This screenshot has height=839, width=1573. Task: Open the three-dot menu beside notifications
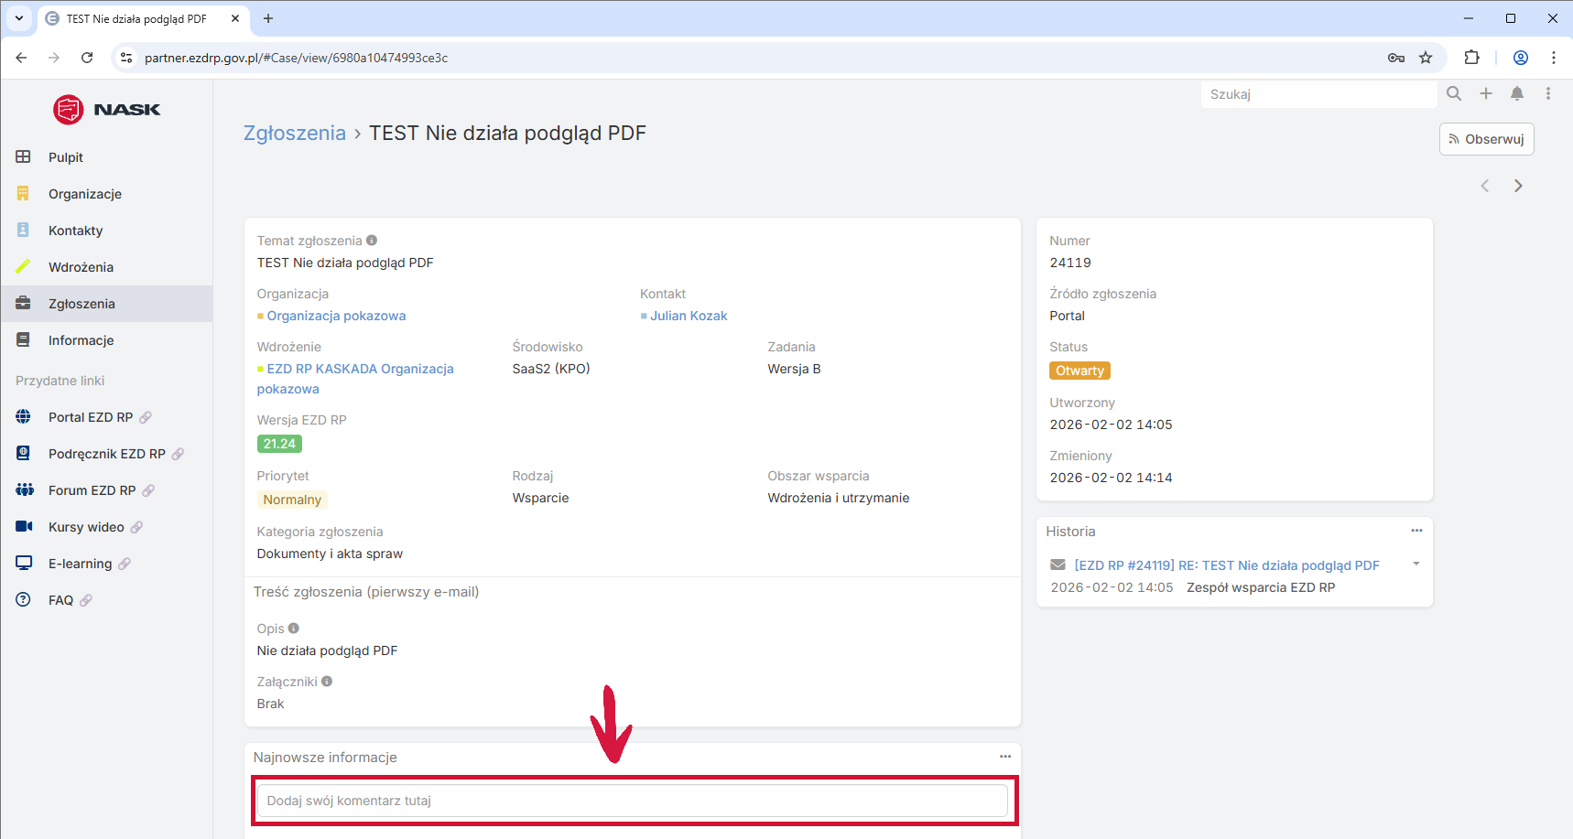pyautogui.click(x=1548, y=93)
